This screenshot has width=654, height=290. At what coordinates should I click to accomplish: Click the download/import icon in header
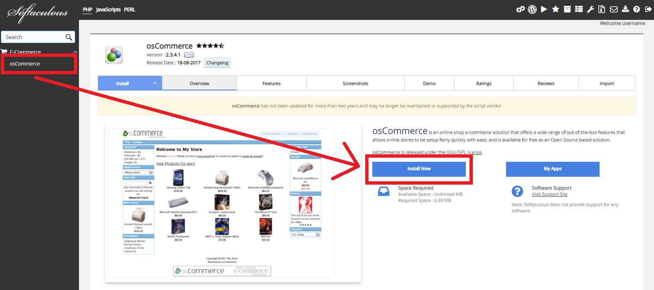coord(625,9)
